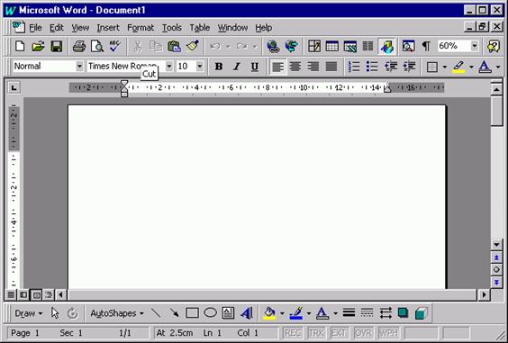Click the vertical scrollbar down arrow

coord(496,245)
